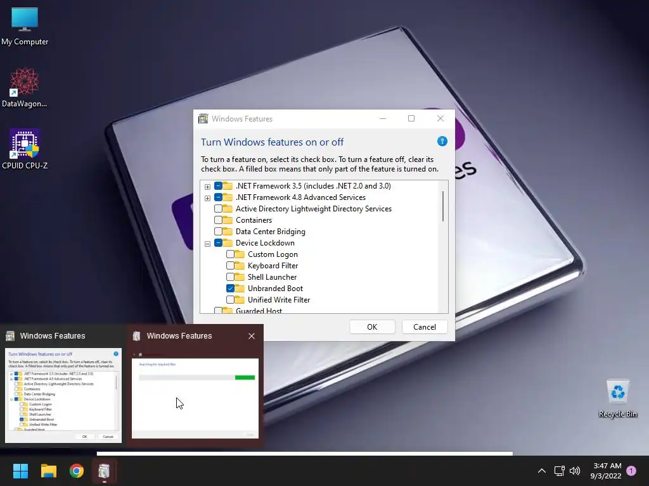Toggle .NET Framework 4.8 Advanced Services checkbox

tap(218, 197)
